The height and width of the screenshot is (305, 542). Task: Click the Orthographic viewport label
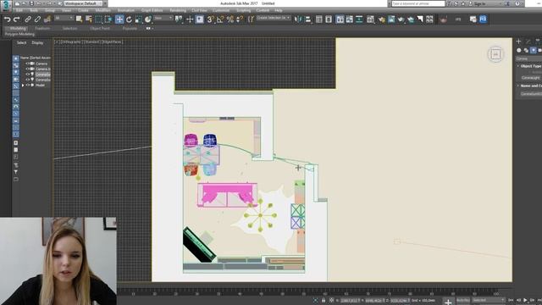pyautogui.click(x=70, y=42)
